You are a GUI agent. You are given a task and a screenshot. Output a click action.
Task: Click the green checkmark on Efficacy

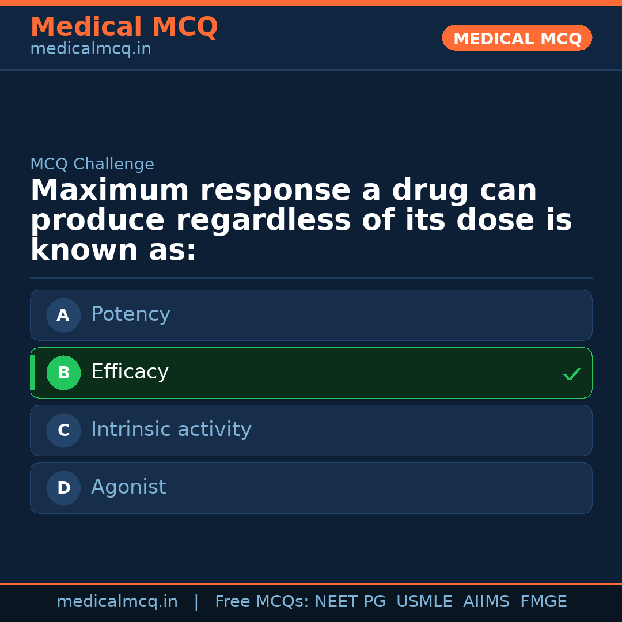pos(571,374)
